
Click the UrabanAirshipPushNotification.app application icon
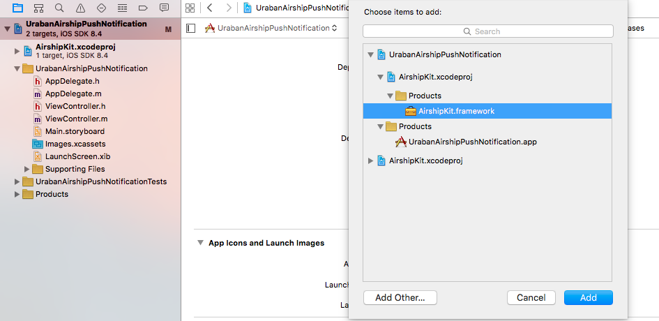click(401, 142)
